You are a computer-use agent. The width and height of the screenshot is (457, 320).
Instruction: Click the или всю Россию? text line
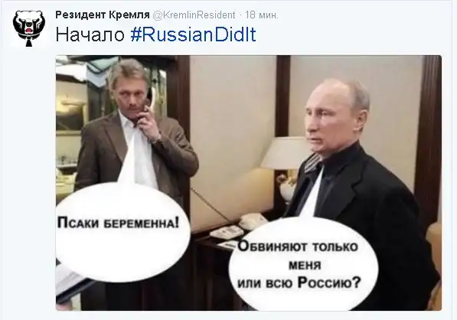(x=299, y=282)
